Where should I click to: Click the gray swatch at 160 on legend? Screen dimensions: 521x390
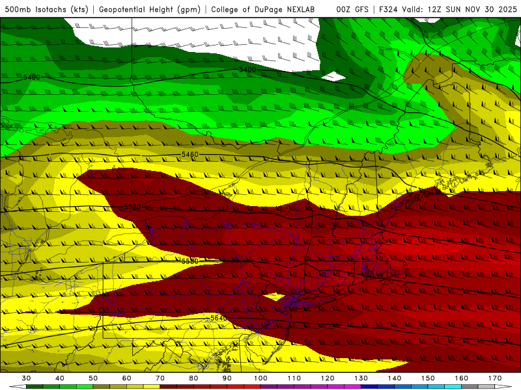click(470, 387)
